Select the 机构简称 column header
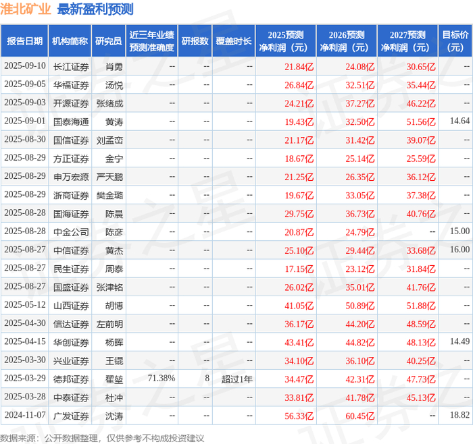Viewport: 473px width, 444px height. 70,41
